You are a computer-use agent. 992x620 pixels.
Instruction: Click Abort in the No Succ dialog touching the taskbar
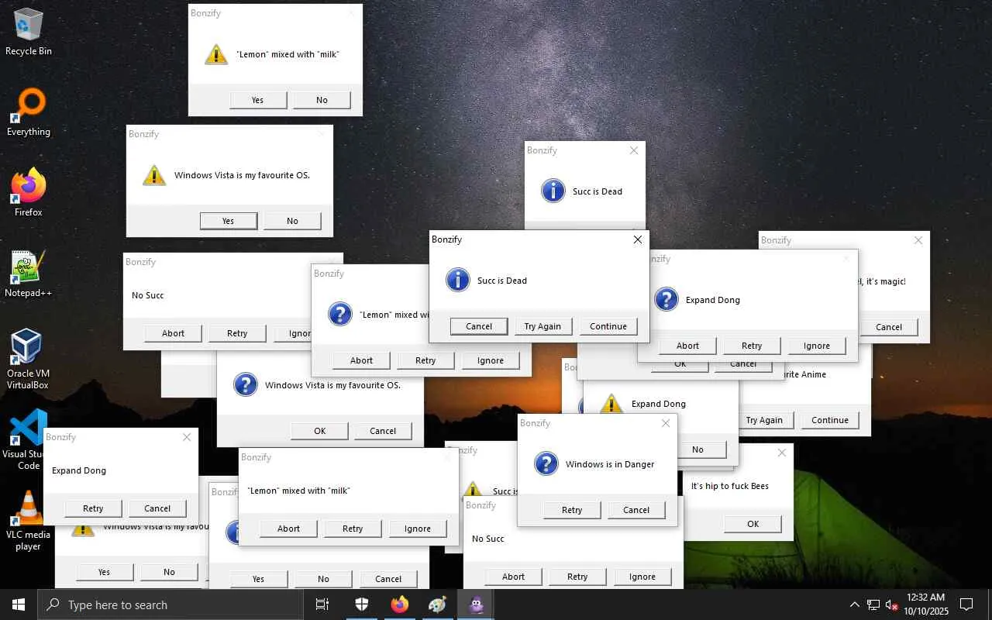point(513,577)
